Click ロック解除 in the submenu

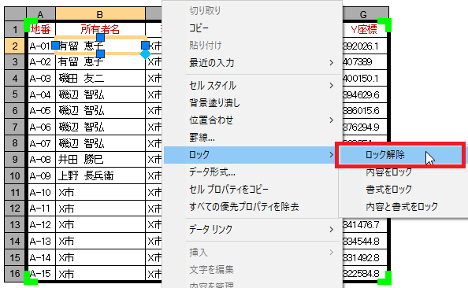click(x=401, y=155)
